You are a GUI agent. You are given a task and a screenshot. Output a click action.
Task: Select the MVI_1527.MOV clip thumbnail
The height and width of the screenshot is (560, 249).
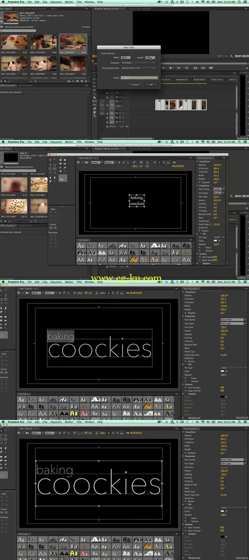[x=14, y=206]
